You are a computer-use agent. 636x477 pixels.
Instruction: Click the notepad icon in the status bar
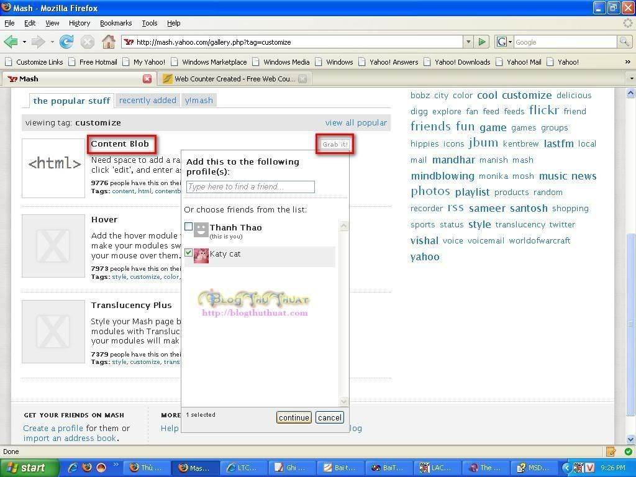[611, 451]
